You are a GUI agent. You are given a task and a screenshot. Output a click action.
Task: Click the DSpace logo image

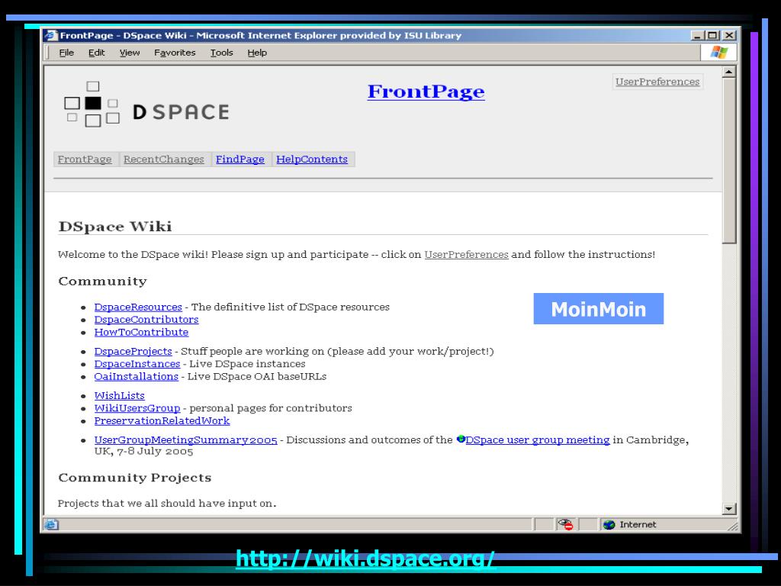click(146, 105)
